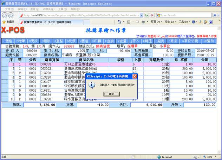Click the 确定 button in the dialog
The width and height of the screenshot is (222, 160).
(x=111, y=94)
